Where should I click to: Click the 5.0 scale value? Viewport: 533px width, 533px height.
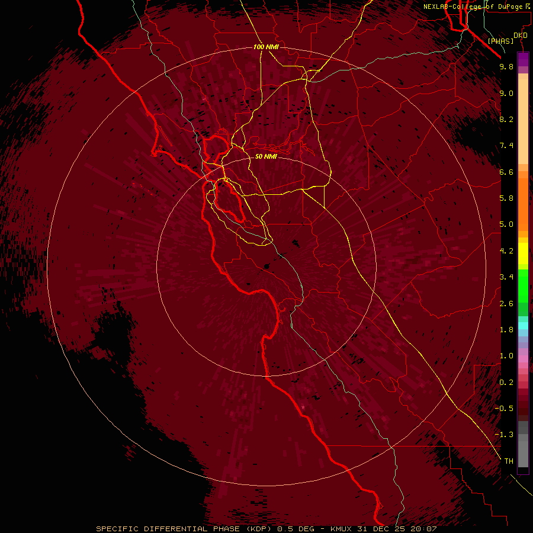506,224
